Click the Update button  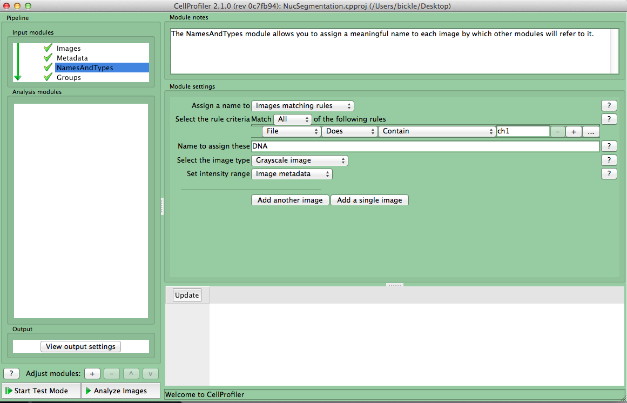(187, 295)
